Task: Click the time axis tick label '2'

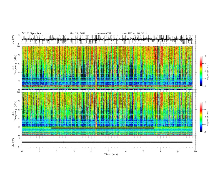Action: 57,151
